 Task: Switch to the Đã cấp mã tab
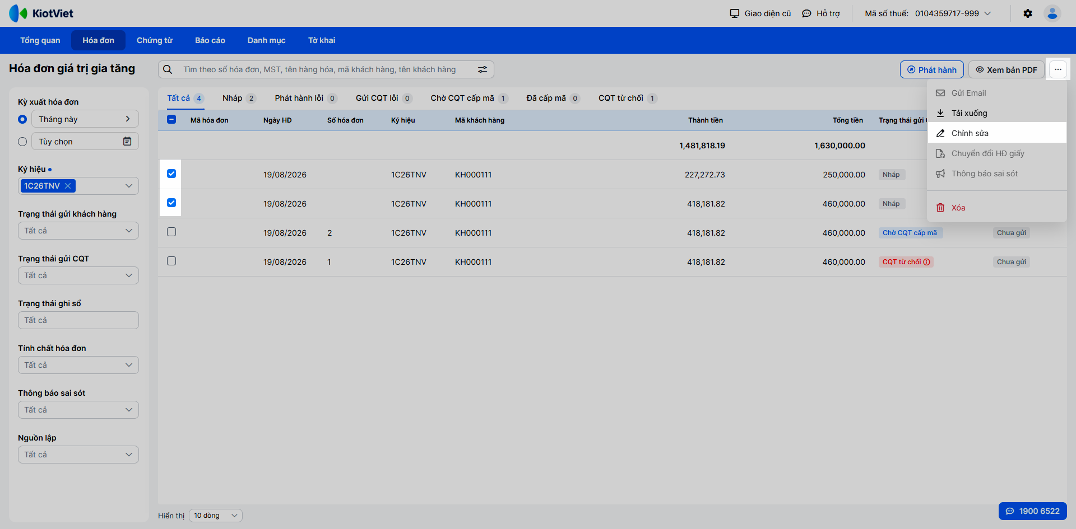tap(553, 98)
